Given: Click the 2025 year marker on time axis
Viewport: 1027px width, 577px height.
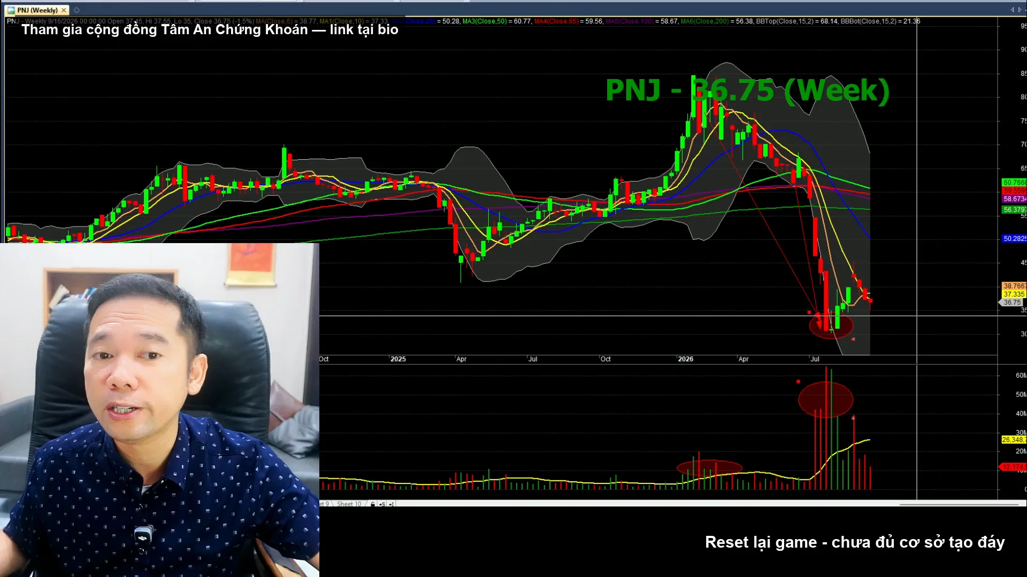Looking at the screenshot, I should click(398, 359).
